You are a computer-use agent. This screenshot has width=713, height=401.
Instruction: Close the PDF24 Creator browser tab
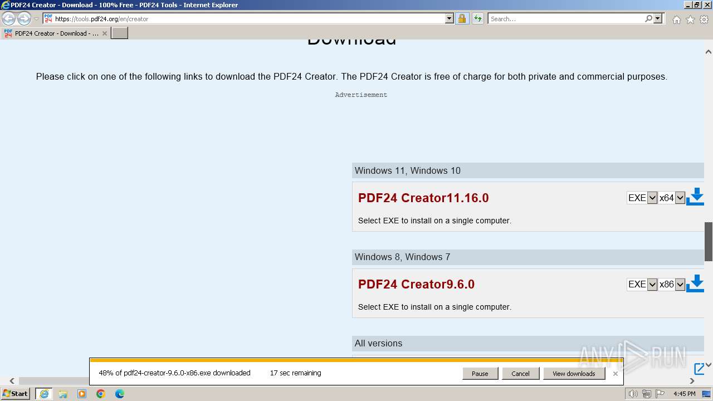point(105,33)
